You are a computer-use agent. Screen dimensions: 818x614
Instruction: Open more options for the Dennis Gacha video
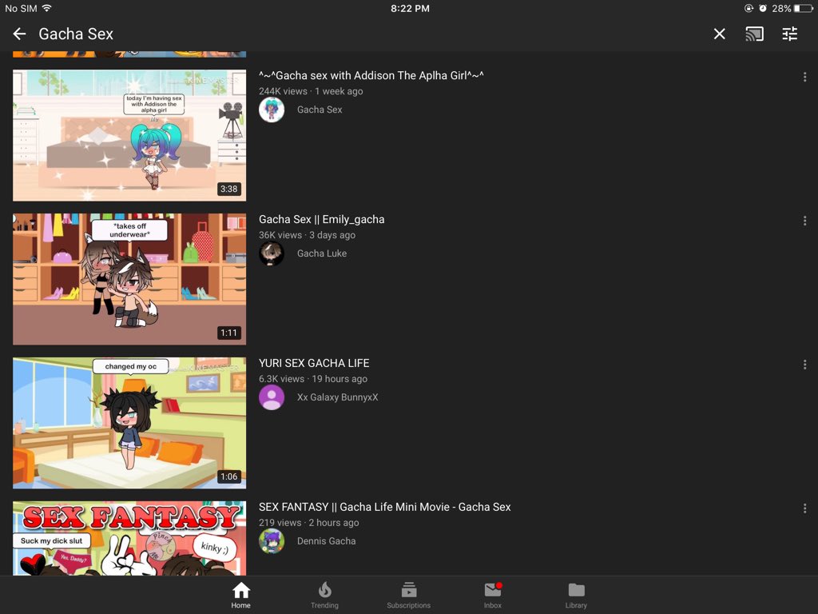(x=805, y=508)
